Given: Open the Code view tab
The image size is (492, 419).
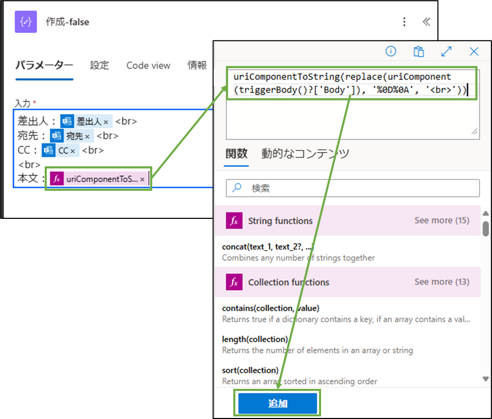Looking at the screenshot, I should pos(148,66).
